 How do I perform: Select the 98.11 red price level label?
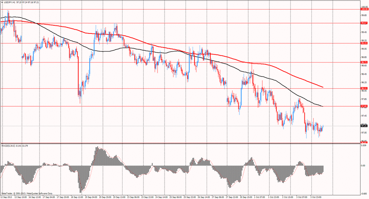click(364, 88)
